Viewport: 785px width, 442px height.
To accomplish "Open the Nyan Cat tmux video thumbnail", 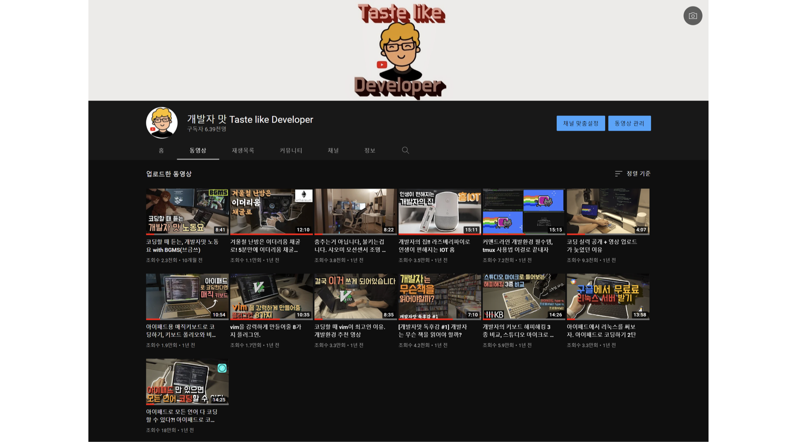I will (524, 211).
